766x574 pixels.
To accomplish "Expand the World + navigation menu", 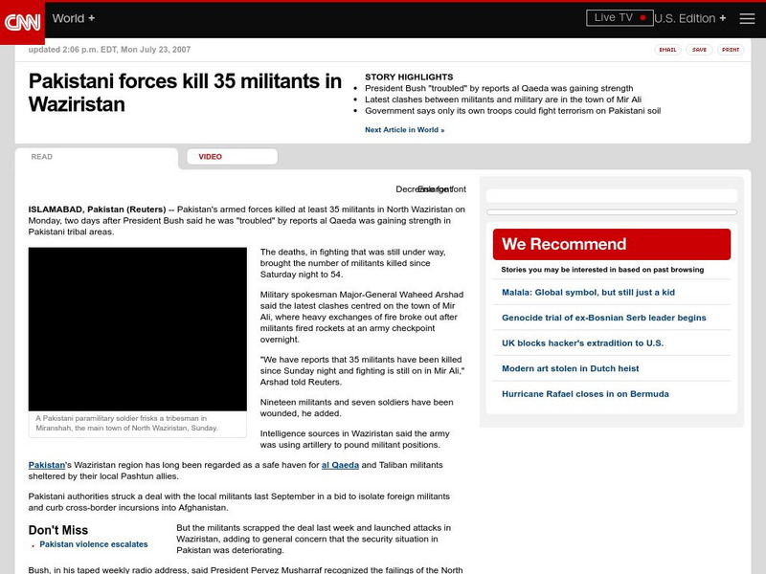I will pos(72,16).
